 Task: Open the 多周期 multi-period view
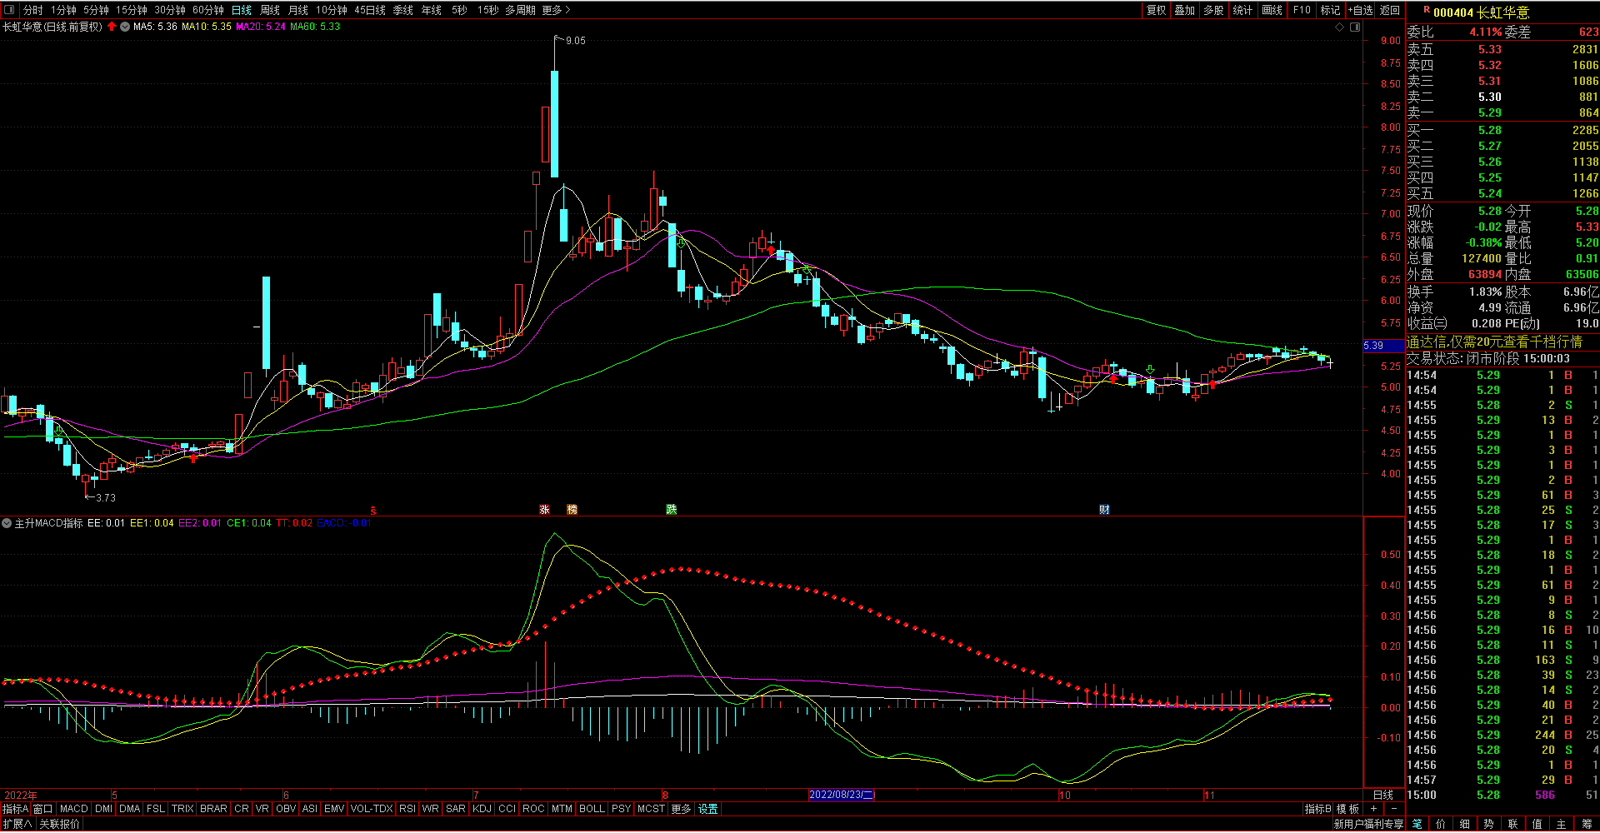coord(520,10)
